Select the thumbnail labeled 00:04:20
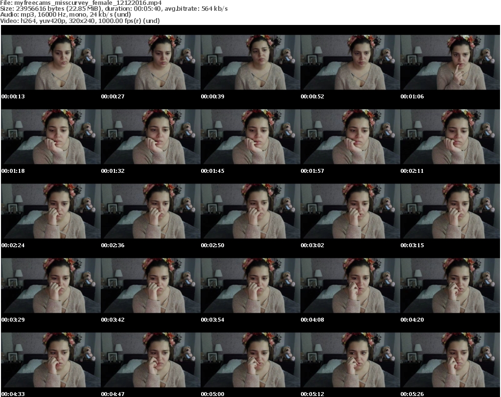Screen dimensions: 501x397 (x=450, y=286)
